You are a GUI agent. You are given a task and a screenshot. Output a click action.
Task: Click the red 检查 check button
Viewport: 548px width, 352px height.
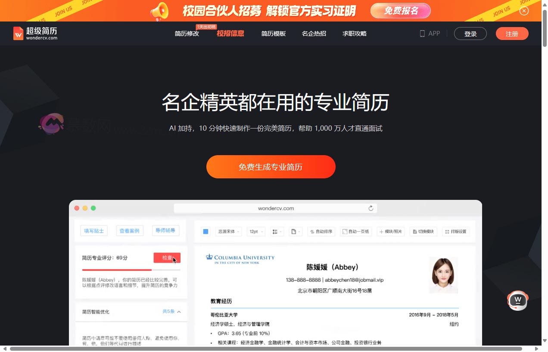point(167,257)
